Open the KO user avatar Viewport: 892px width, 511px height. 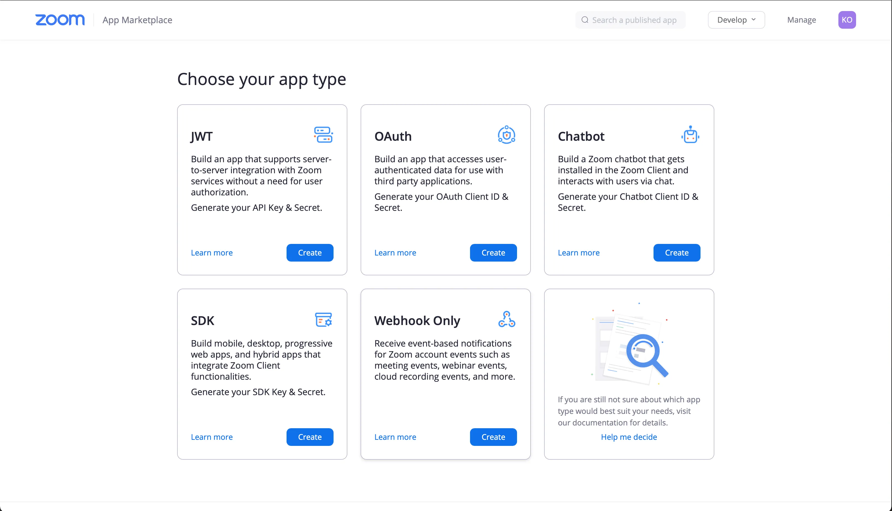(x=847, y=20)
